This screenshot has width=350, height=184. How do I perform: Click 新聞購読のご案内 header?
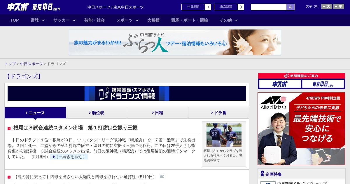pos(301,76)
